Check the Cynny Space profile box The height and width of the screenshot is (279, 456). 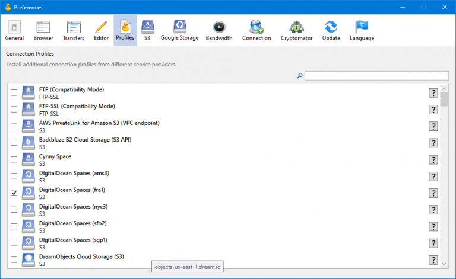coord(14,159)
